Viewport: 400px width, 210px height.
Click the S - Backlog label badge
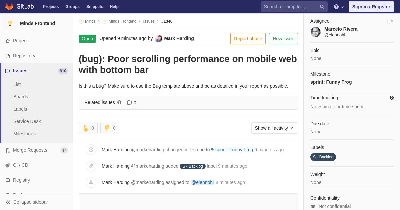[x=323, y=157]
